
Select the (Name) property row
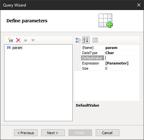tap(110, 48)
